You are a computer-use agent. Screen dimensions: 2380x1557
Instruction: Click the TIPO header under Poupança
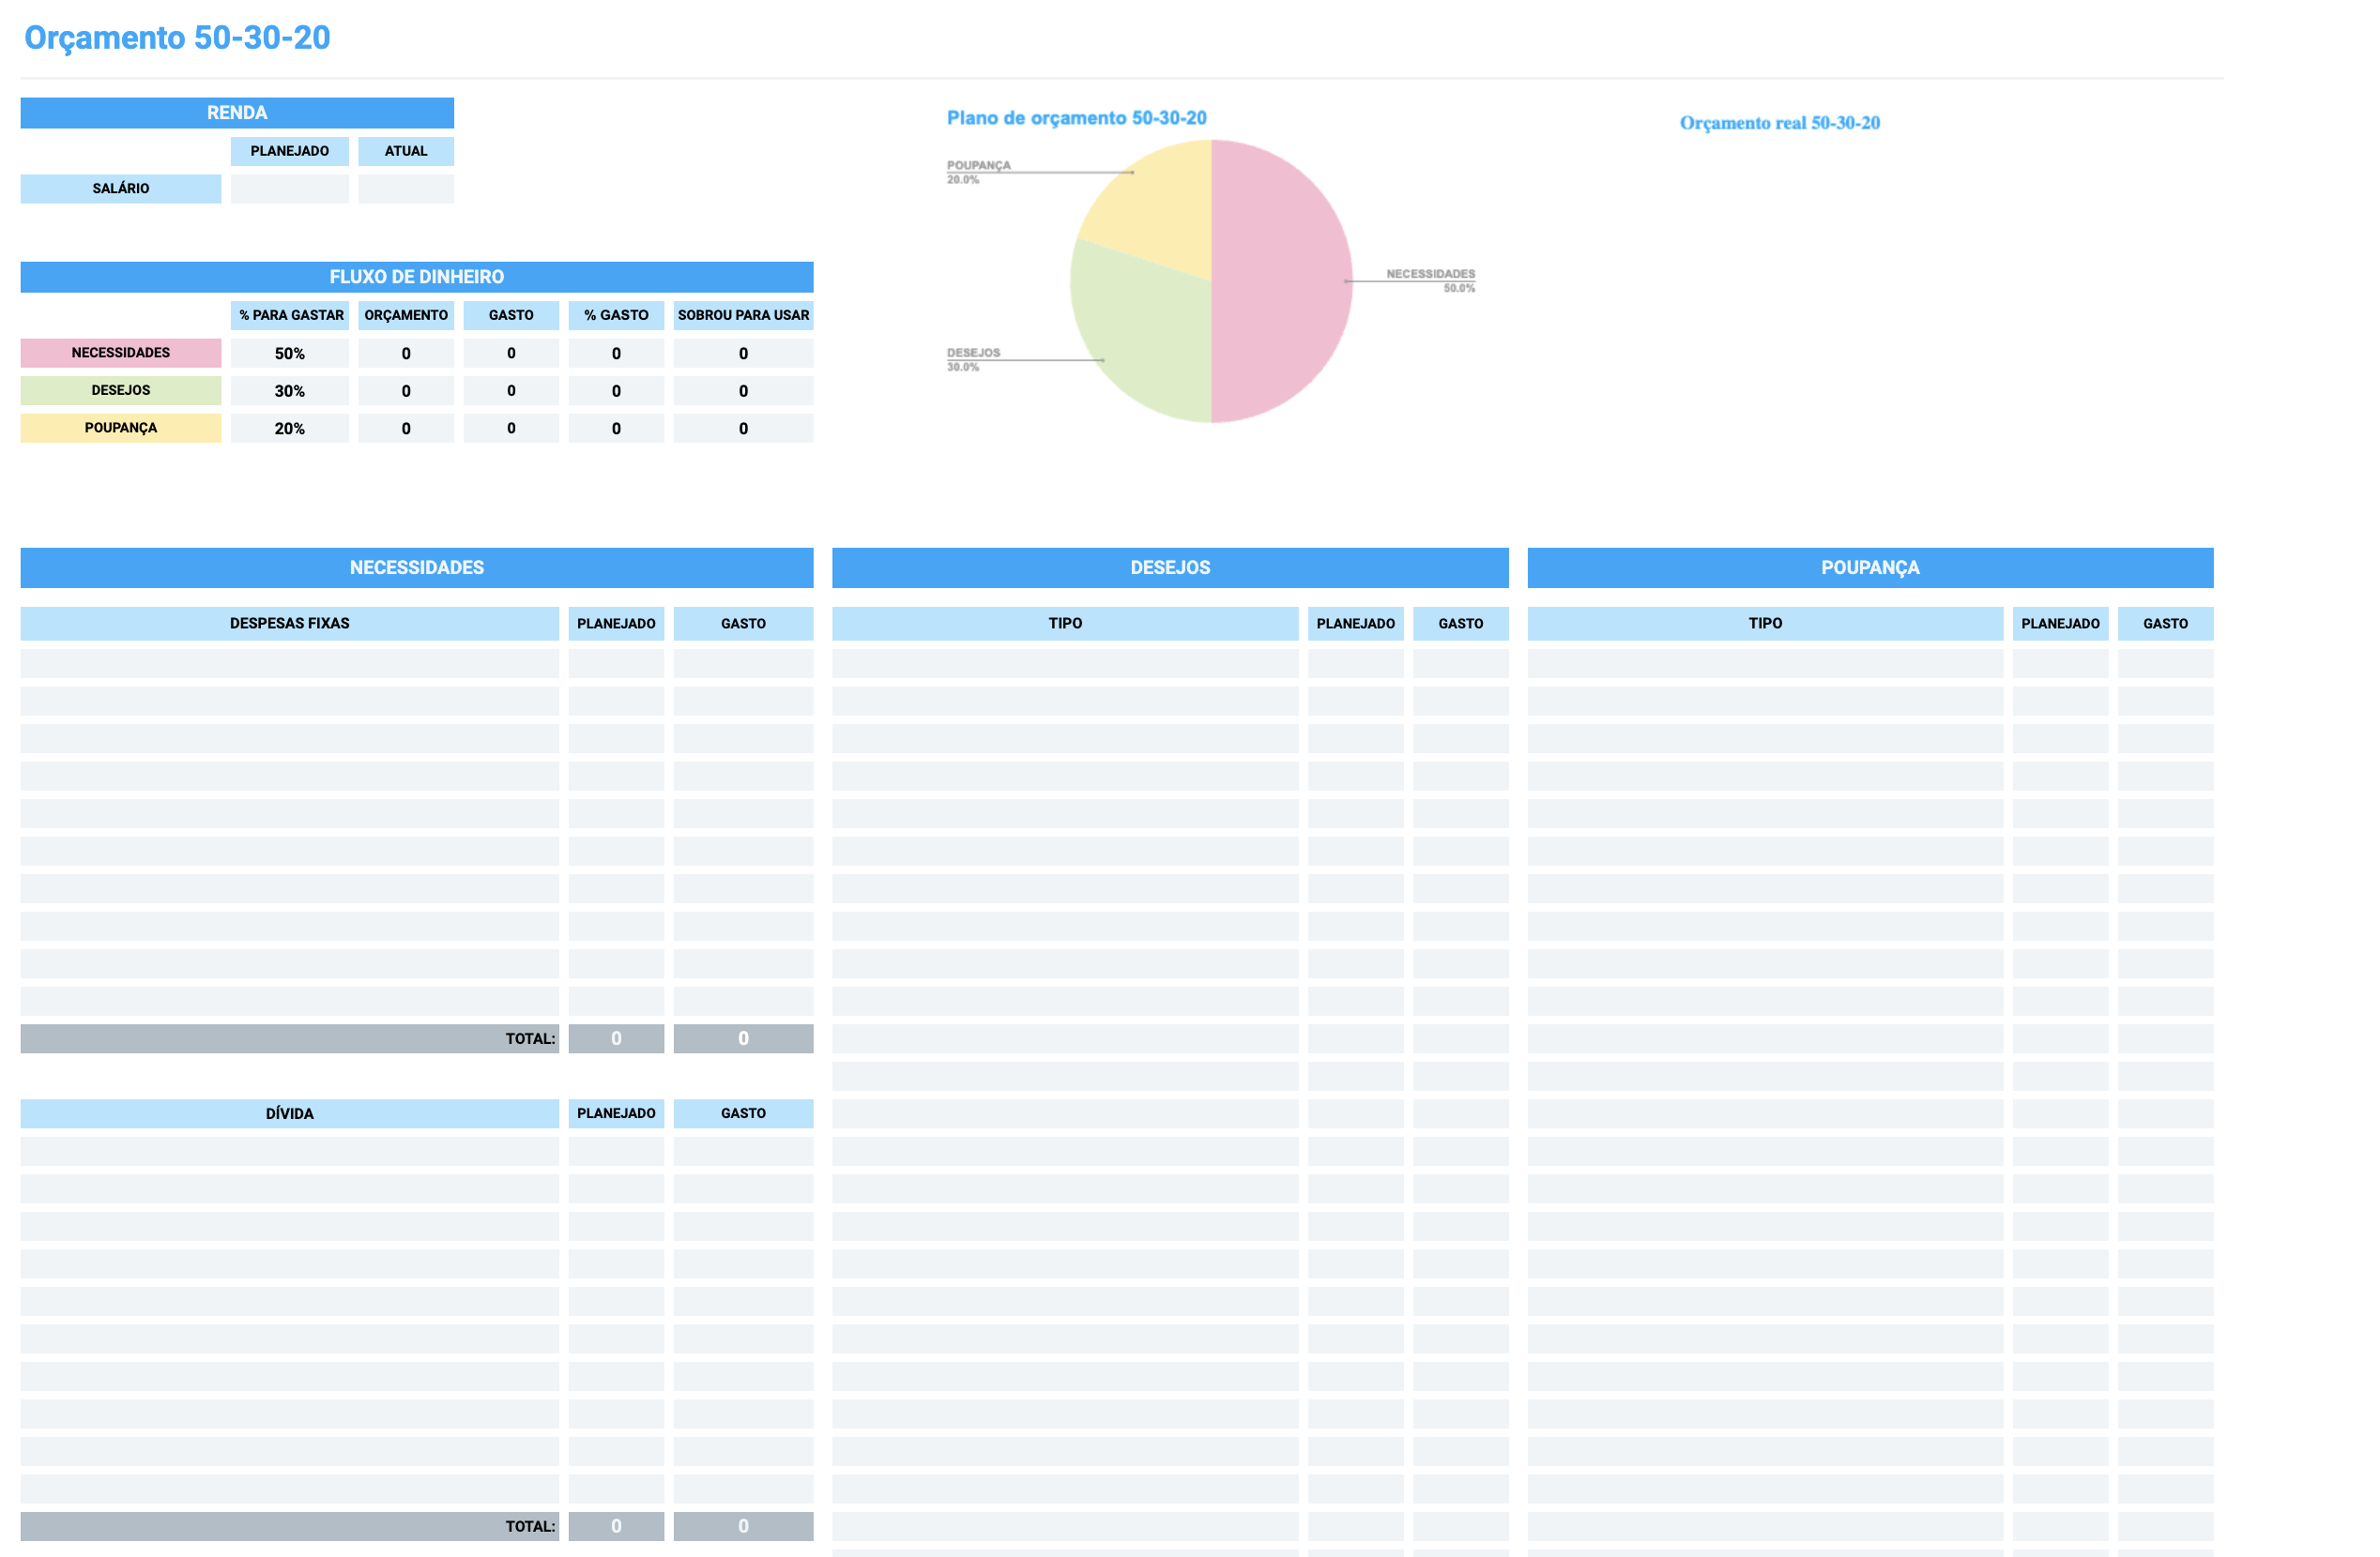[1765, 623]
